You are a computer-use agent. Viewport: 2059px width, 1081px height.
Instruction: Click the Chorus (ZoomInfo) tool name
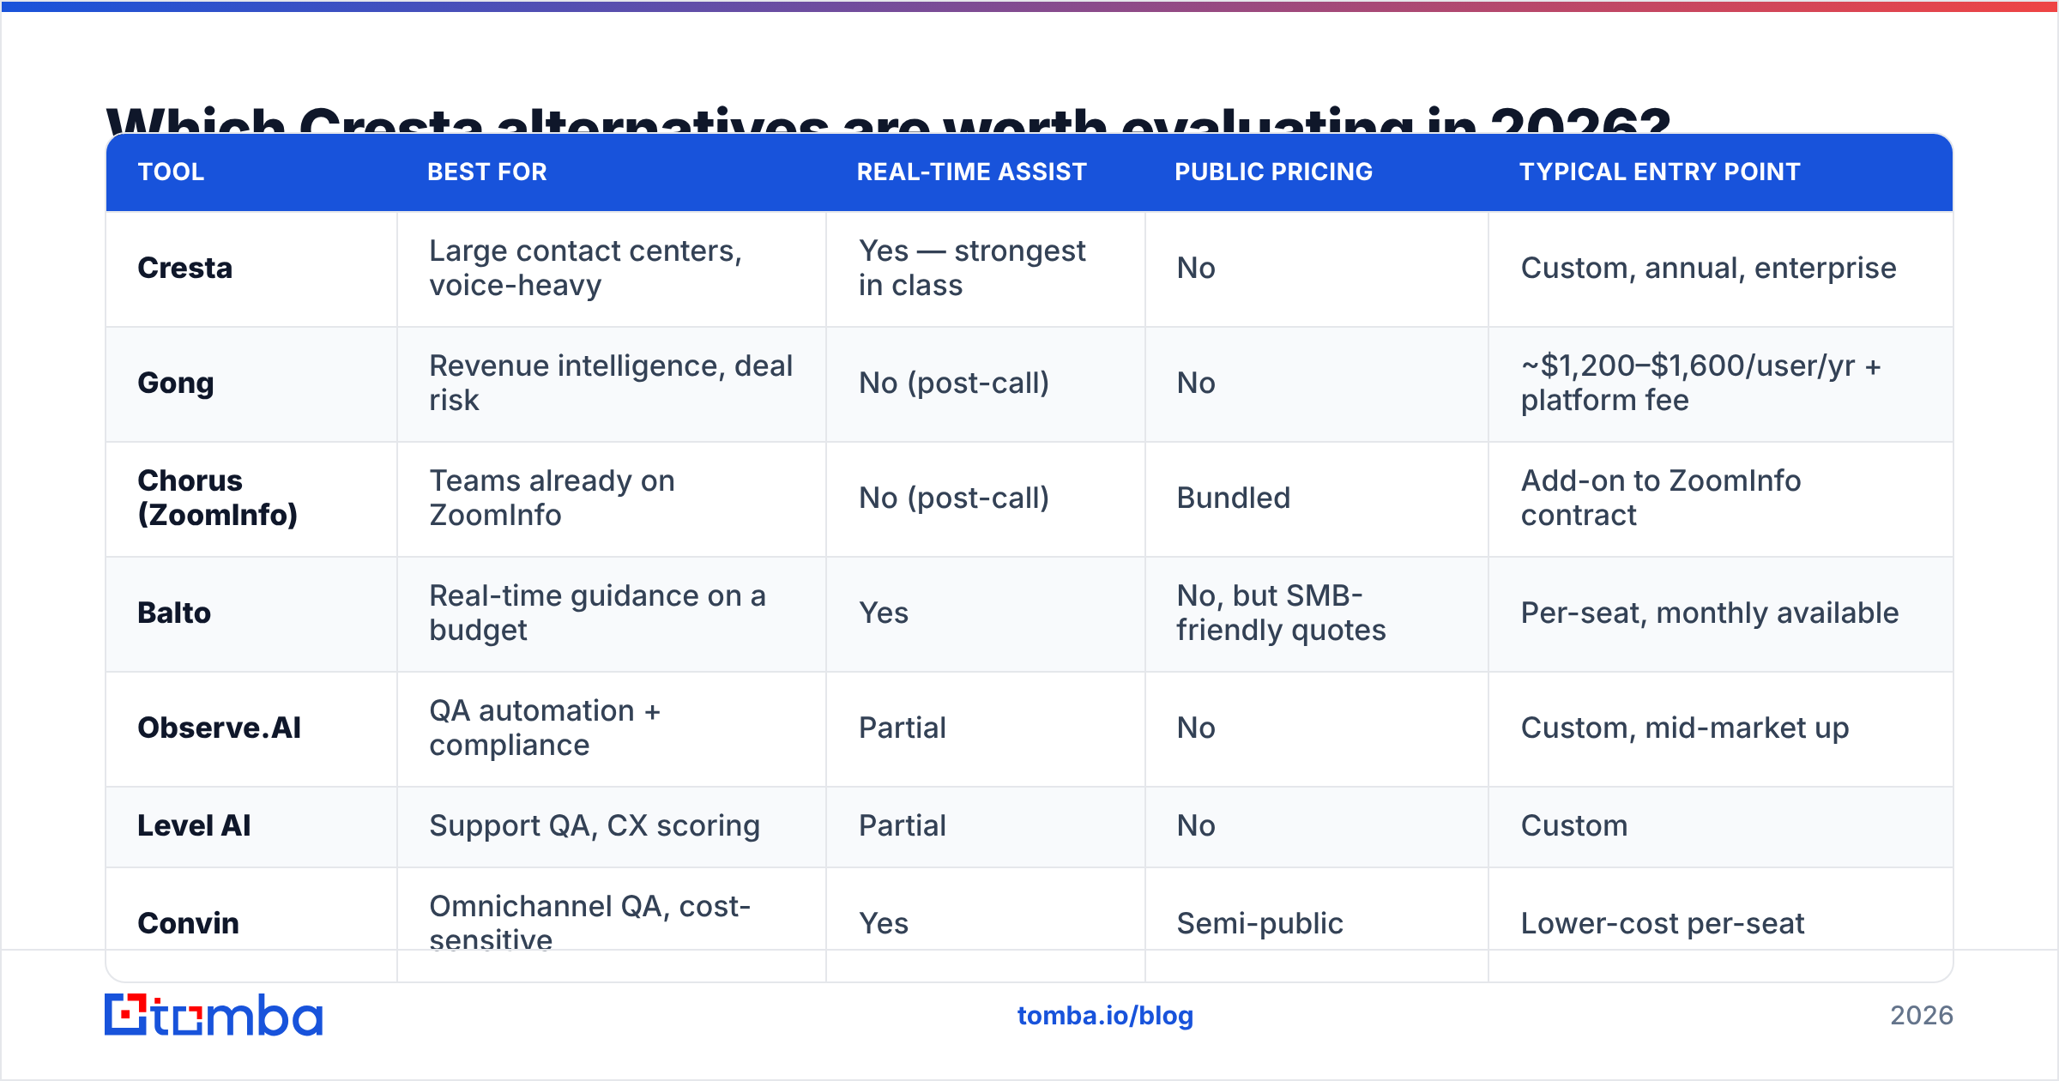pyautogui.click(x=218, y=498)
